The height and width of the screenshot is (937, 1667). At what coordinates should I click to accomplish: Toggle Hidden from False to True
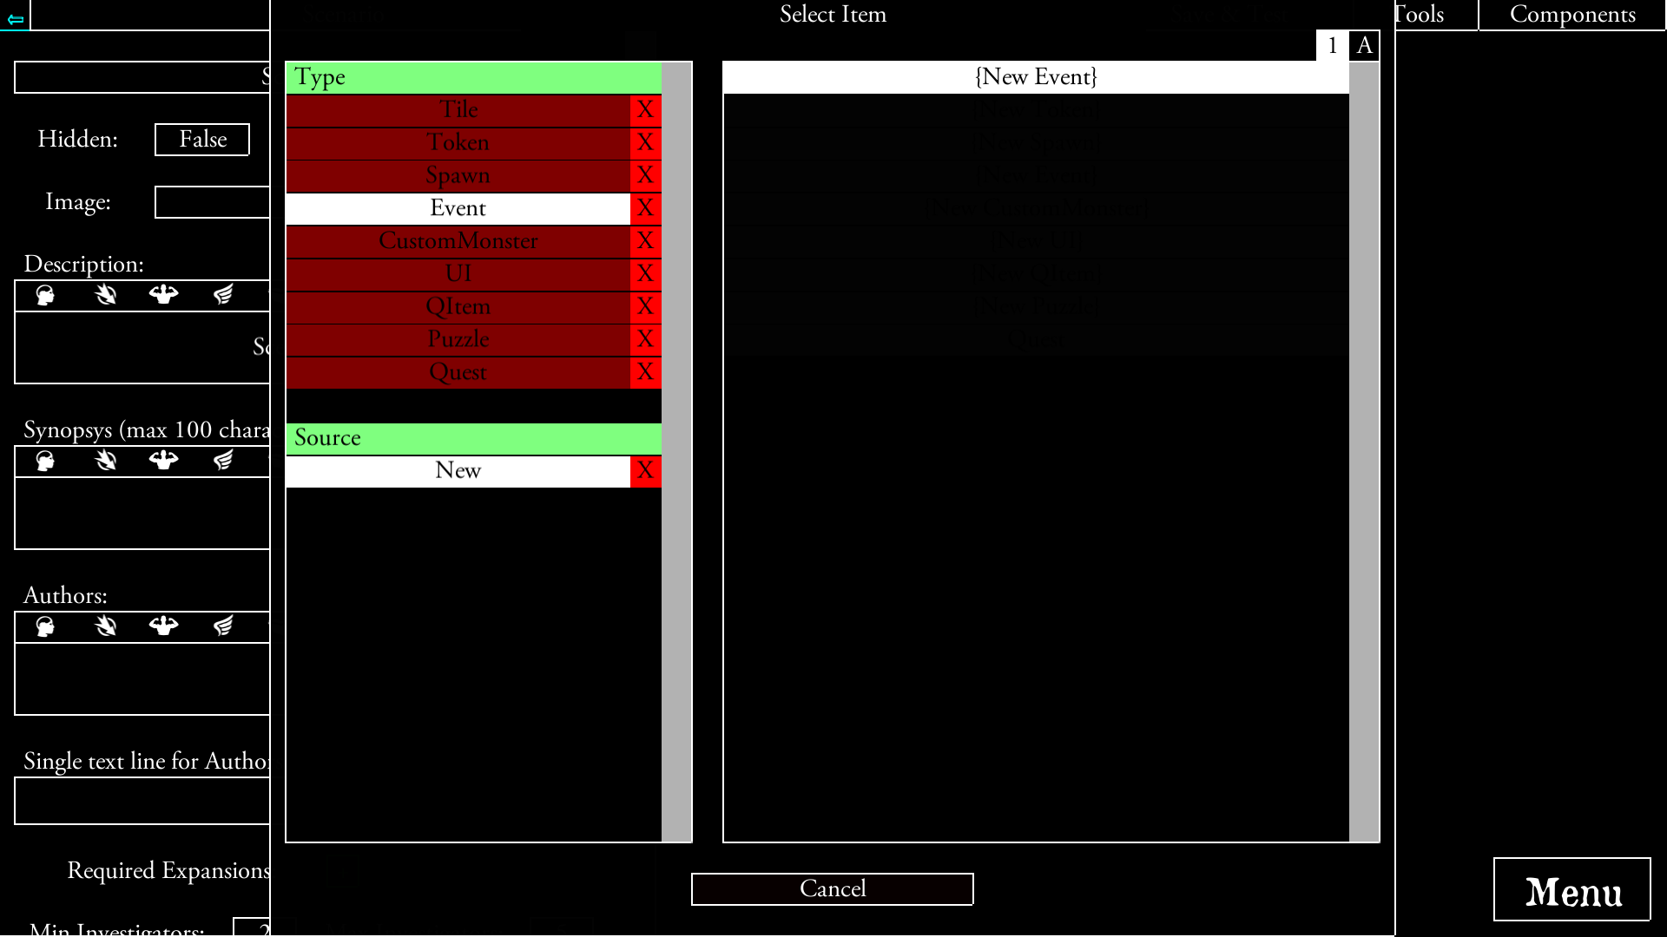[201, 139]
